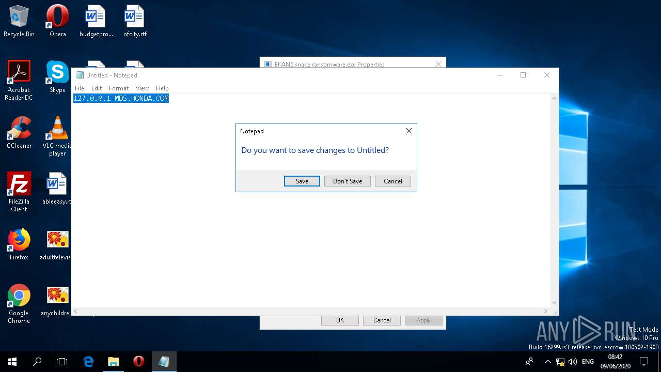Click the Notepad vertical scrollbar up arrow
The height and width of the screenshot is (372, 661).
click(x=555, y=98)
